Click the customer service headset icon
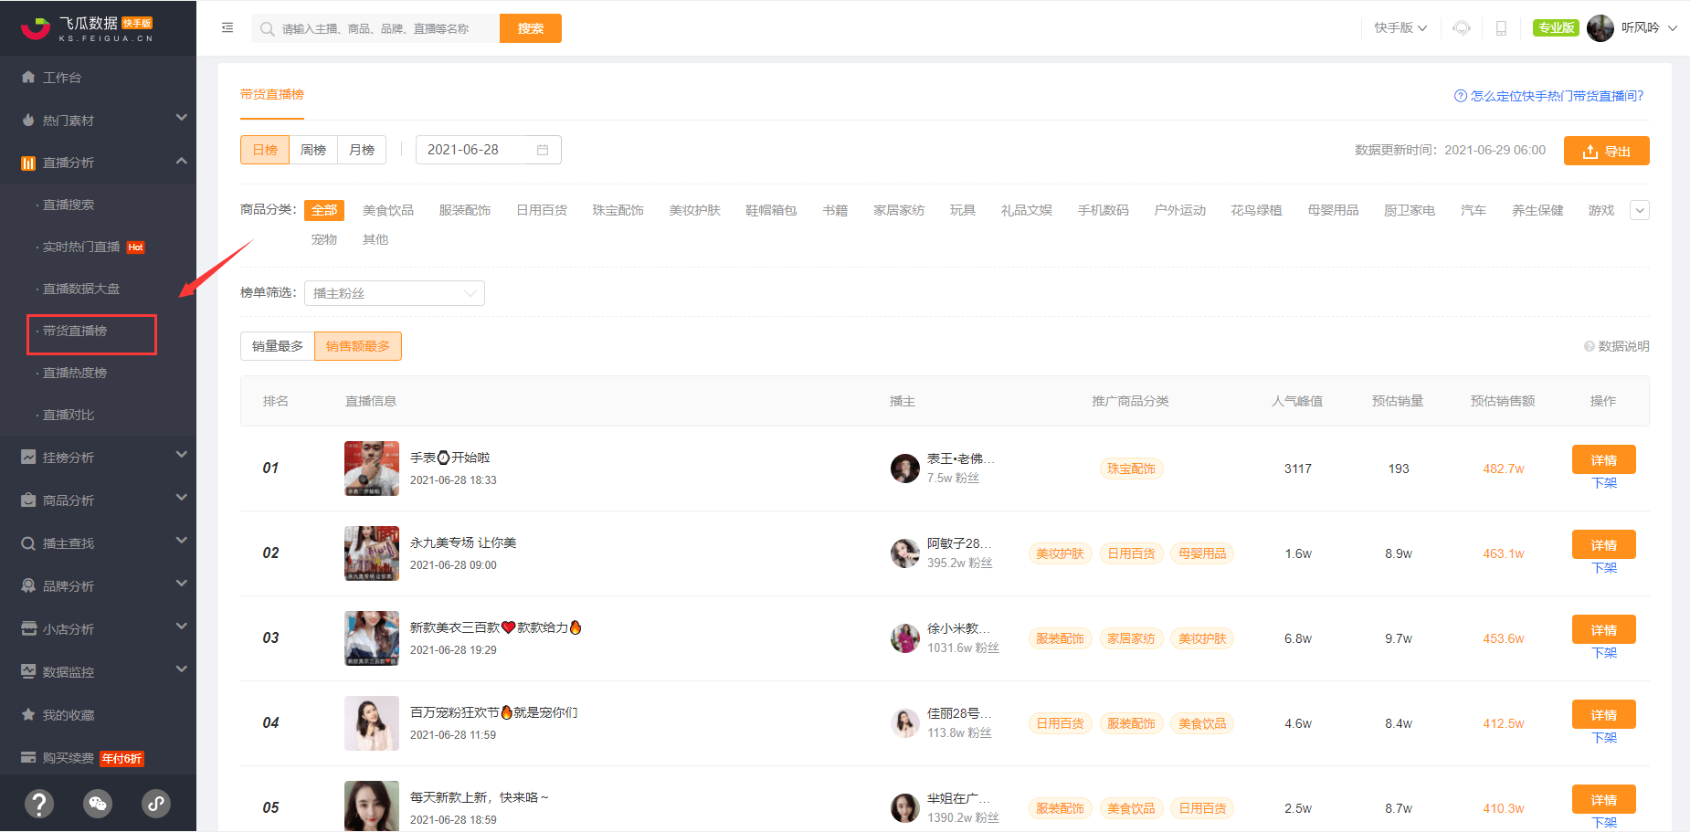The height and width of the screenshot is (832, 1690). 1462,28
